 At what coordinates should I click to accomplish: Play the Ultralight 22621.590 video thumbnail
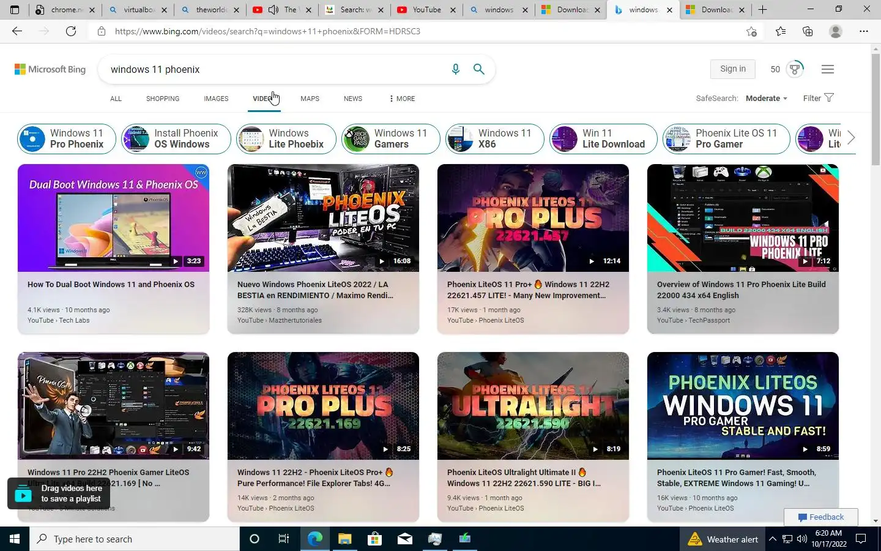(x=533, y=406)
